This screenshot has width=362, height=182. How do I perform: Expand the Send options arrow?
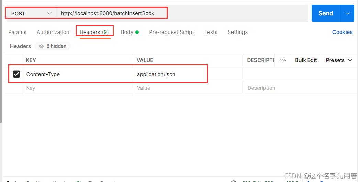pos(348,13)
